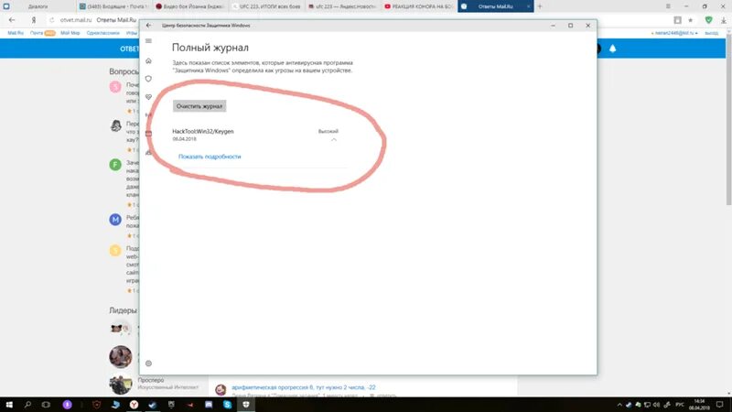The image size is (732, 412).
Task: Open Почта link in Mail.ru bar
Action: [x=37, y=33]
